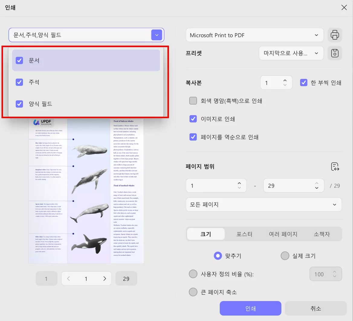The width and height of the screenshot is (353, 321).
Task: Enable grayscale printing checkbox
Action: [x=193, y=100]
